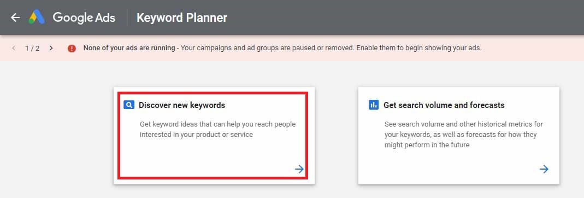Click the blue arrow in search volume card

(544, 169)
